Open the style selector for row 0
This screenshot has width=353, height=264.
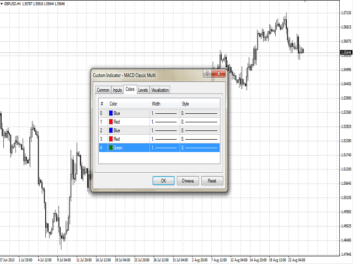[200, 113]
